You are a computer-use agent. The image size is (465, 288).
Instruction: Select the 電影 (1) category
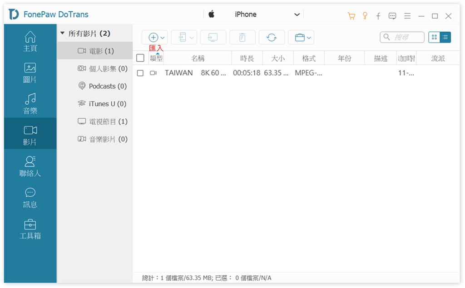(95, 51)
